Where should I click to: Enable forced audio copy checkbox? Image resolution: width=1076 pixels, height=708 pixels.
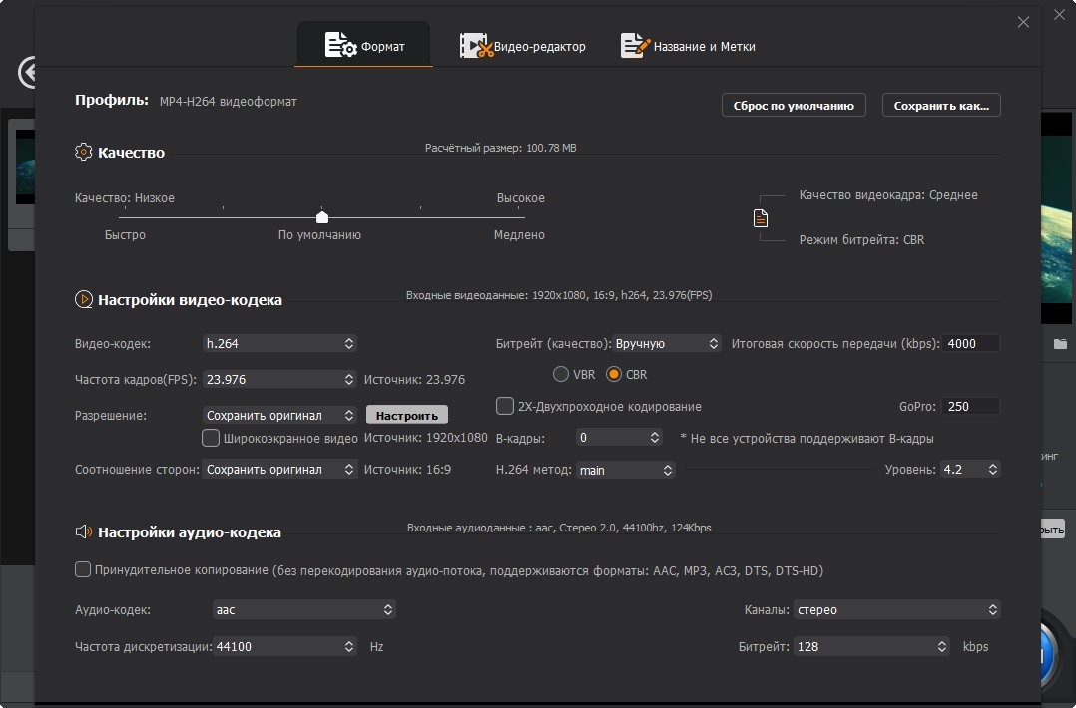click(82, 569)
